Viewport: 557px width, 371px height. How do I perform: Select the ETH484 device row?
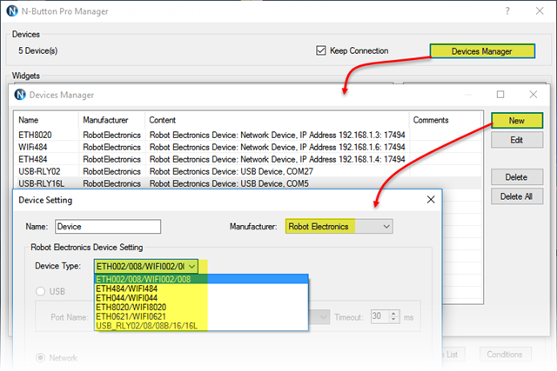click(247, 159)
